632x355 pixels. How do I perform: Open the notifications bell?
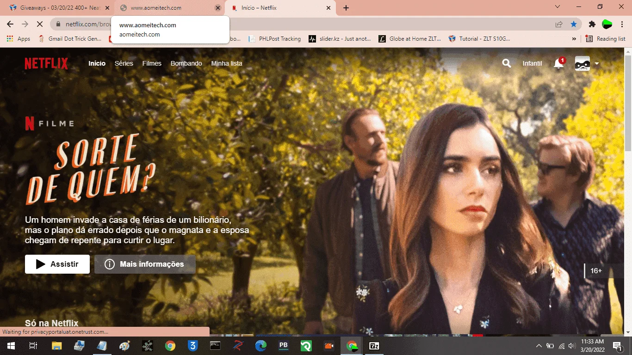(x=559, y=63)
